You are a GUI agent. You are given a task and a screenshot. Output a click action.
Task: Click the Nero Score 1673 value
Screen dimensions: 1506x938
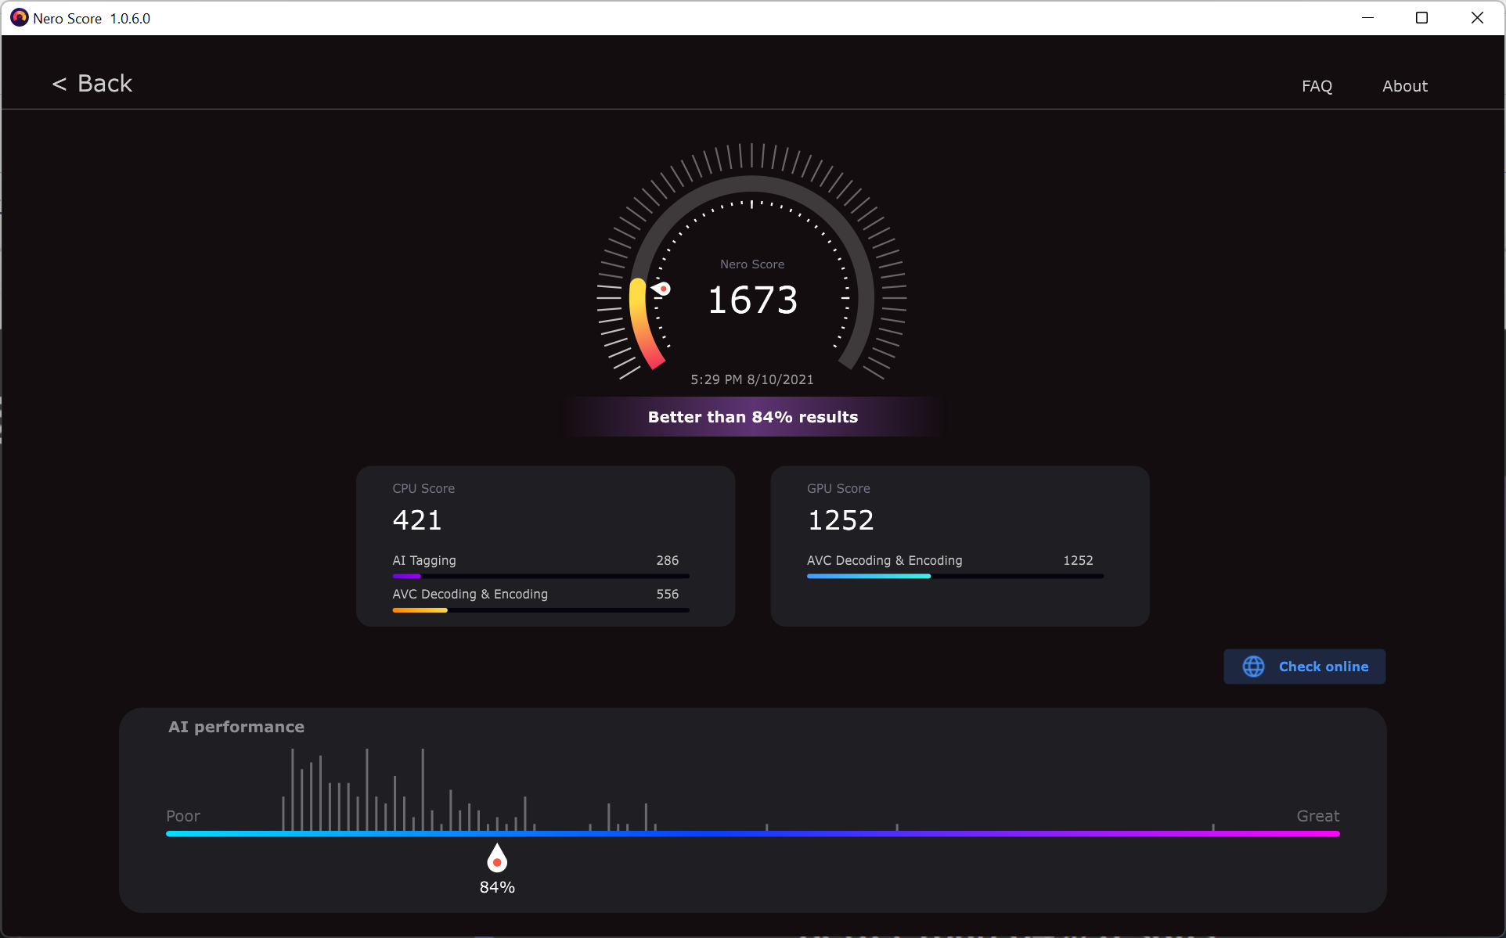click(752, 300)
